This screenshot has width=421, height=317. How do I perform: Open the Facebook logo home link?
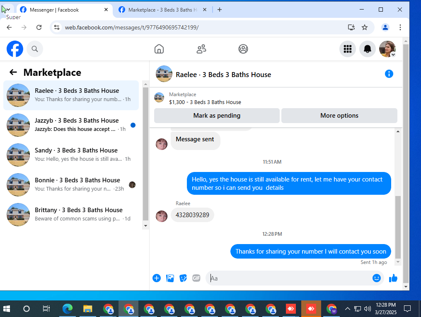(15, 49)
